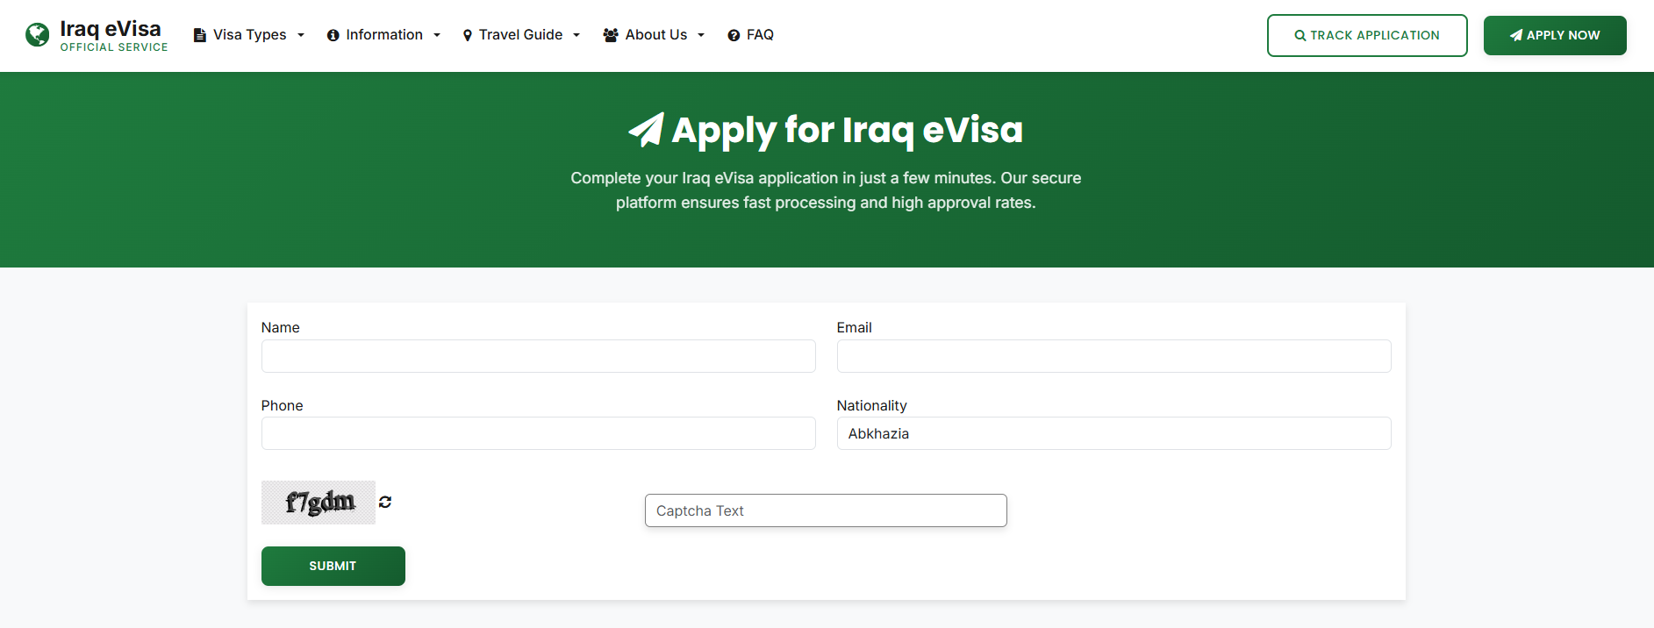The height and width of the screenshot is (628, 1654).
Task: Click the Captcha Text input box
Action: (826, 510)
